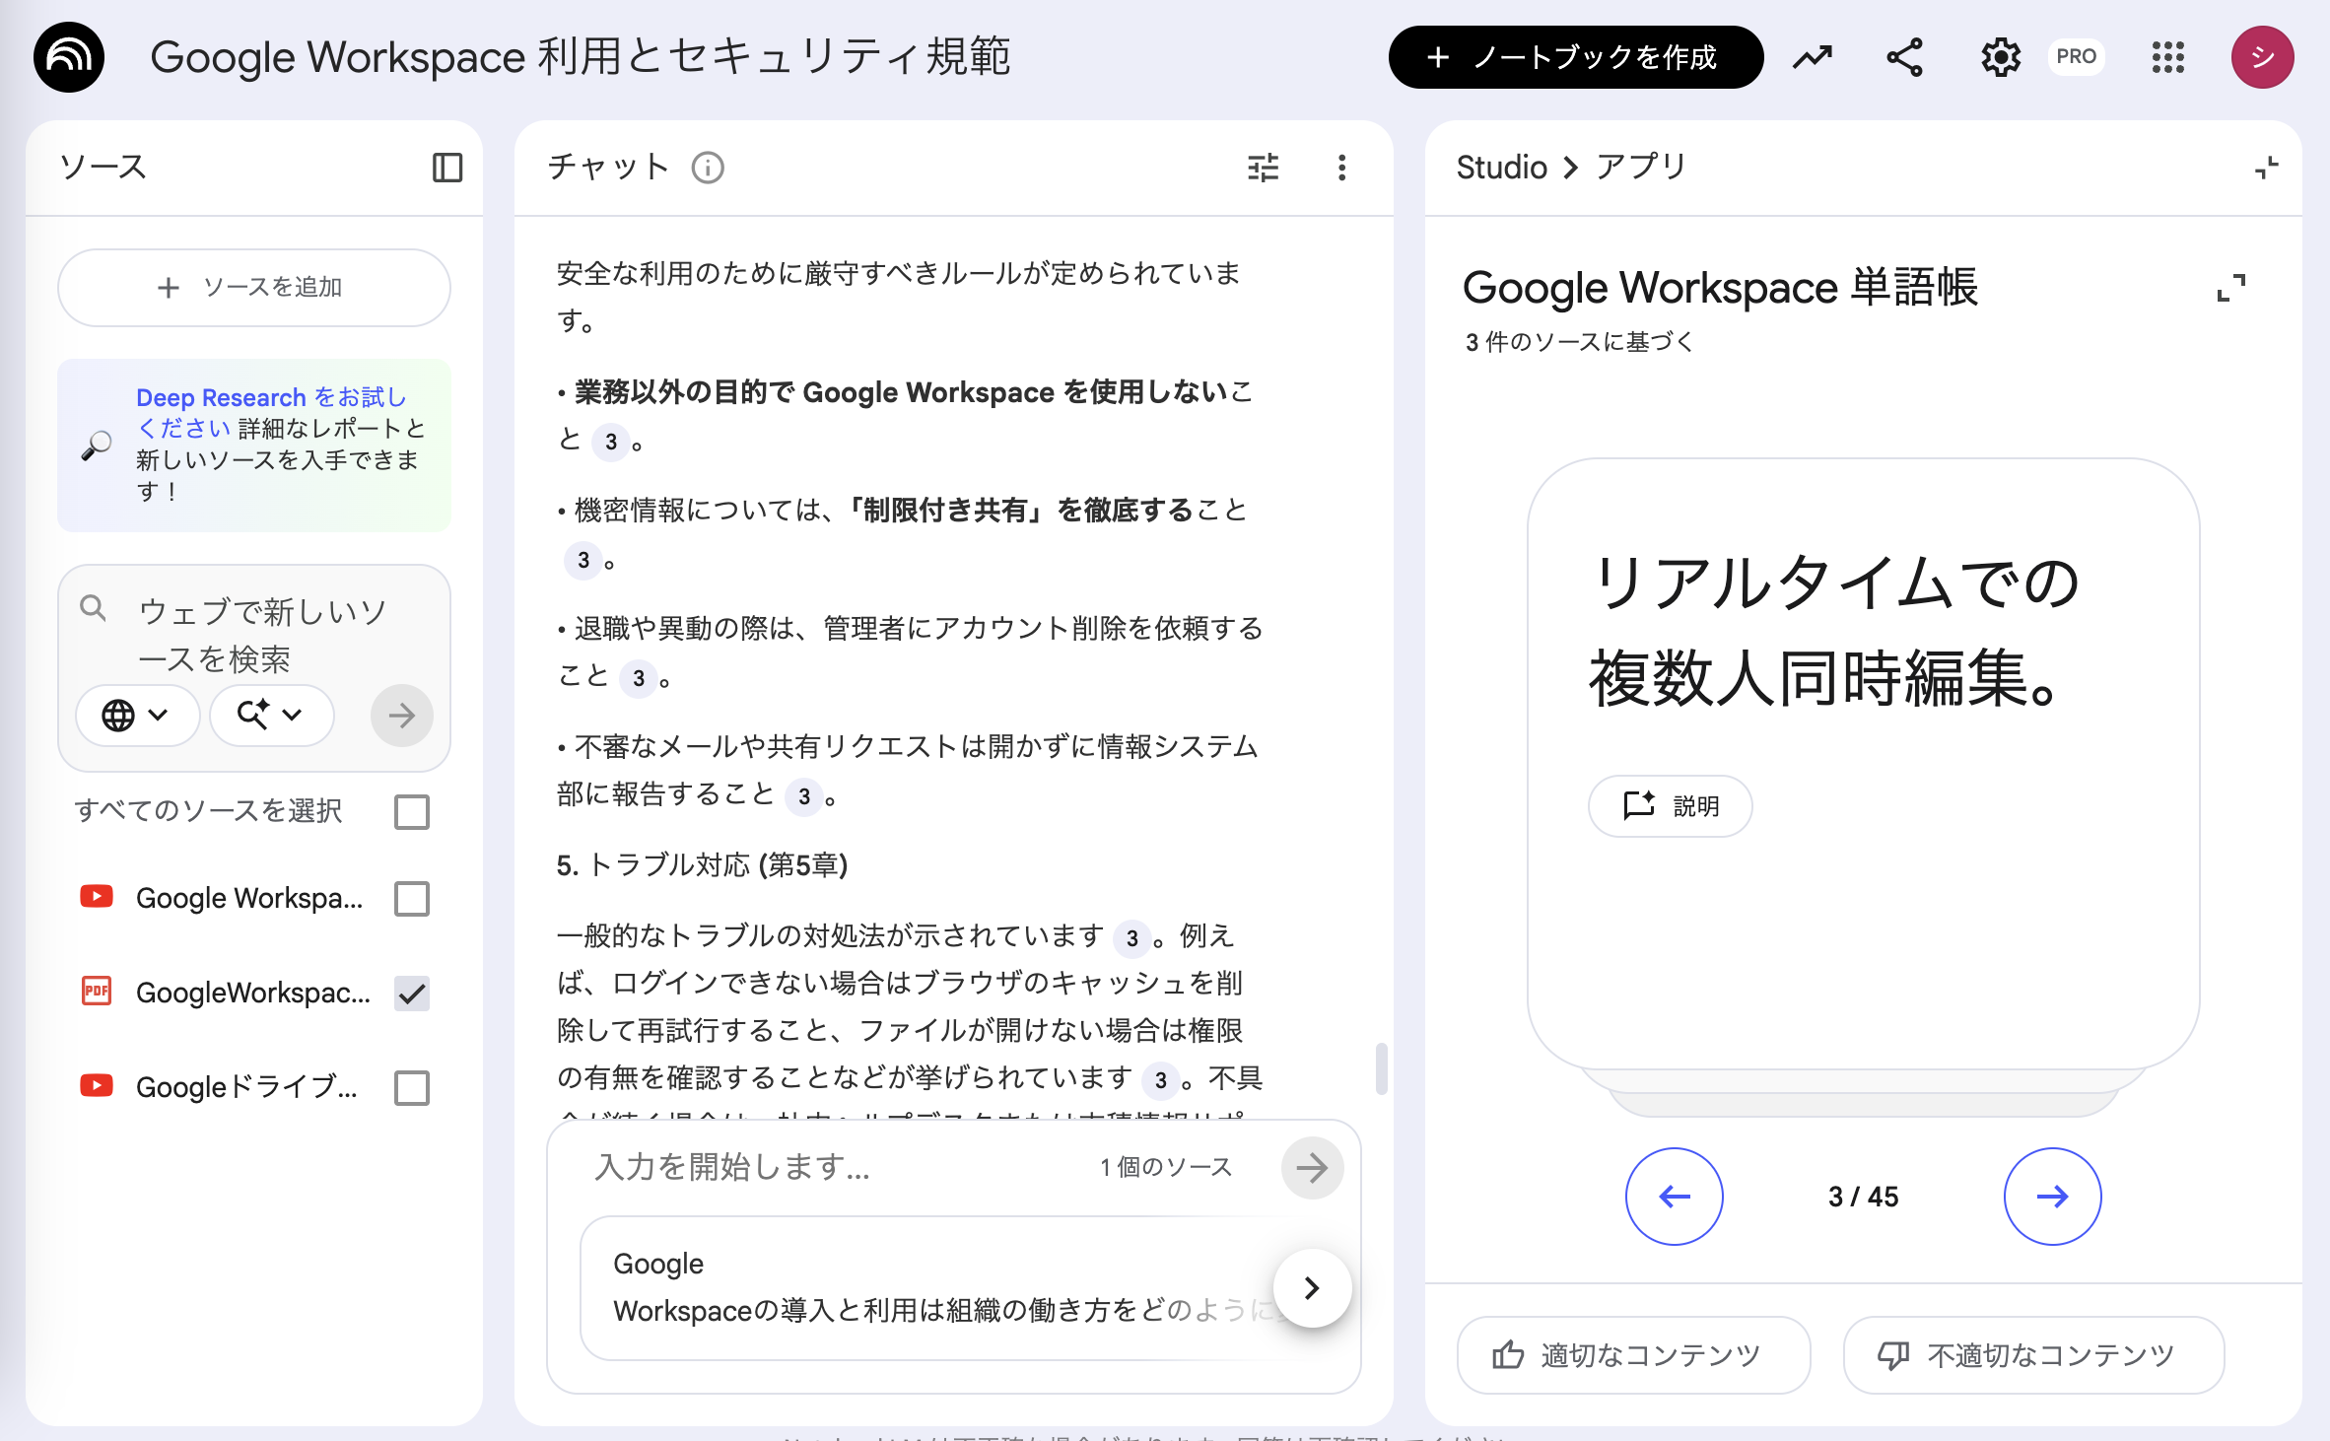Open the settings gear icon
This screenshot has width=2330, height=1441.
pyautogui.click(x=2000, y=56)
